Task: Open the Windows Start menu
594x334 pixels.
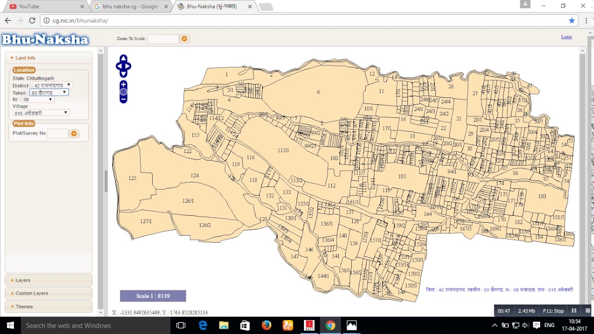Action: [x=10, y=326]
